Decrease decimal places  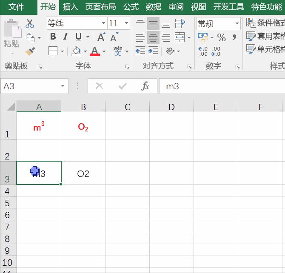tap(216, 51)
